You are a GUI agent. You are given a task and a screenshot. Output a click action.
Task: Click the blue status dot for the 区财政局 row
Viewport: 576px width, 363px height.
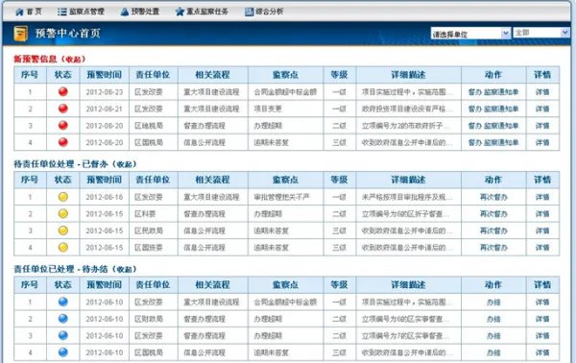(x=63, y=319)
